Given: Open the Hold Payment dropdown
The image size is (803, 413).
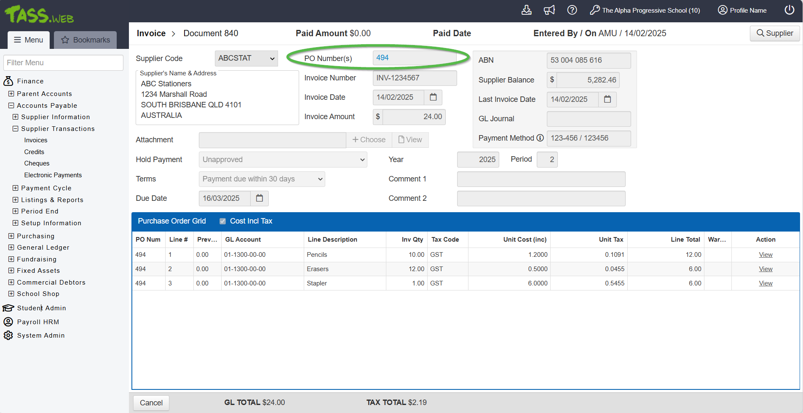Looking at the screenshot, I should [283, 160].
